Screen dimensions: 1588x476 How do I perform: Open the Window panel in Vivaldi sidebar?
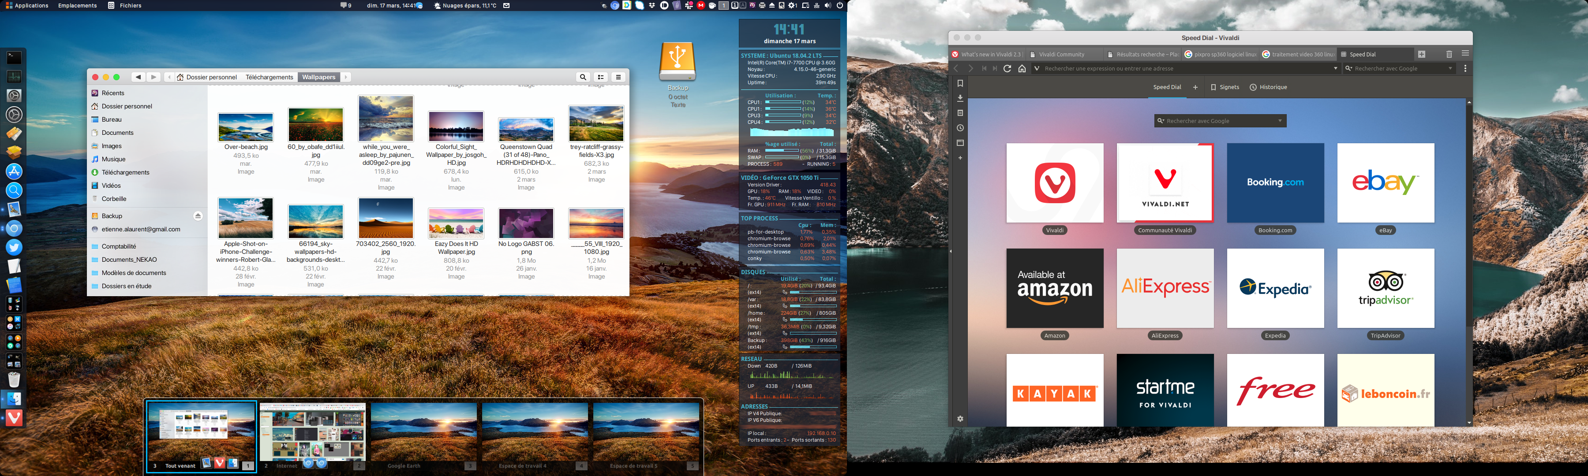click(x=960, y=143)
